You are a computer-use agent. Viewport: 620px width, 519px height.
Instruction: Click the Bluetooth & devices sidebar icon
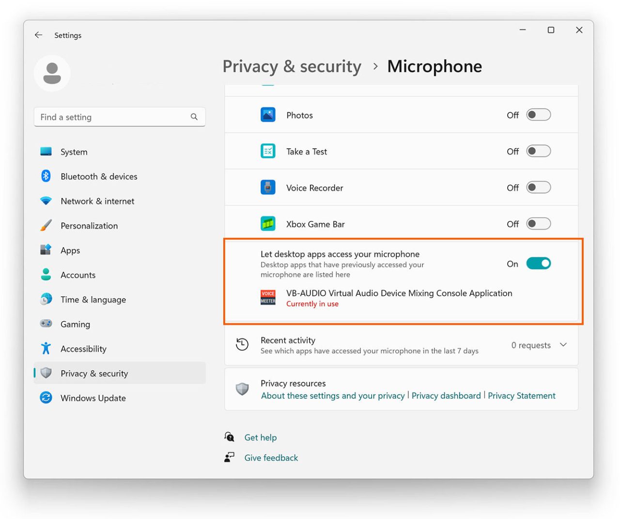coord(46,176)
